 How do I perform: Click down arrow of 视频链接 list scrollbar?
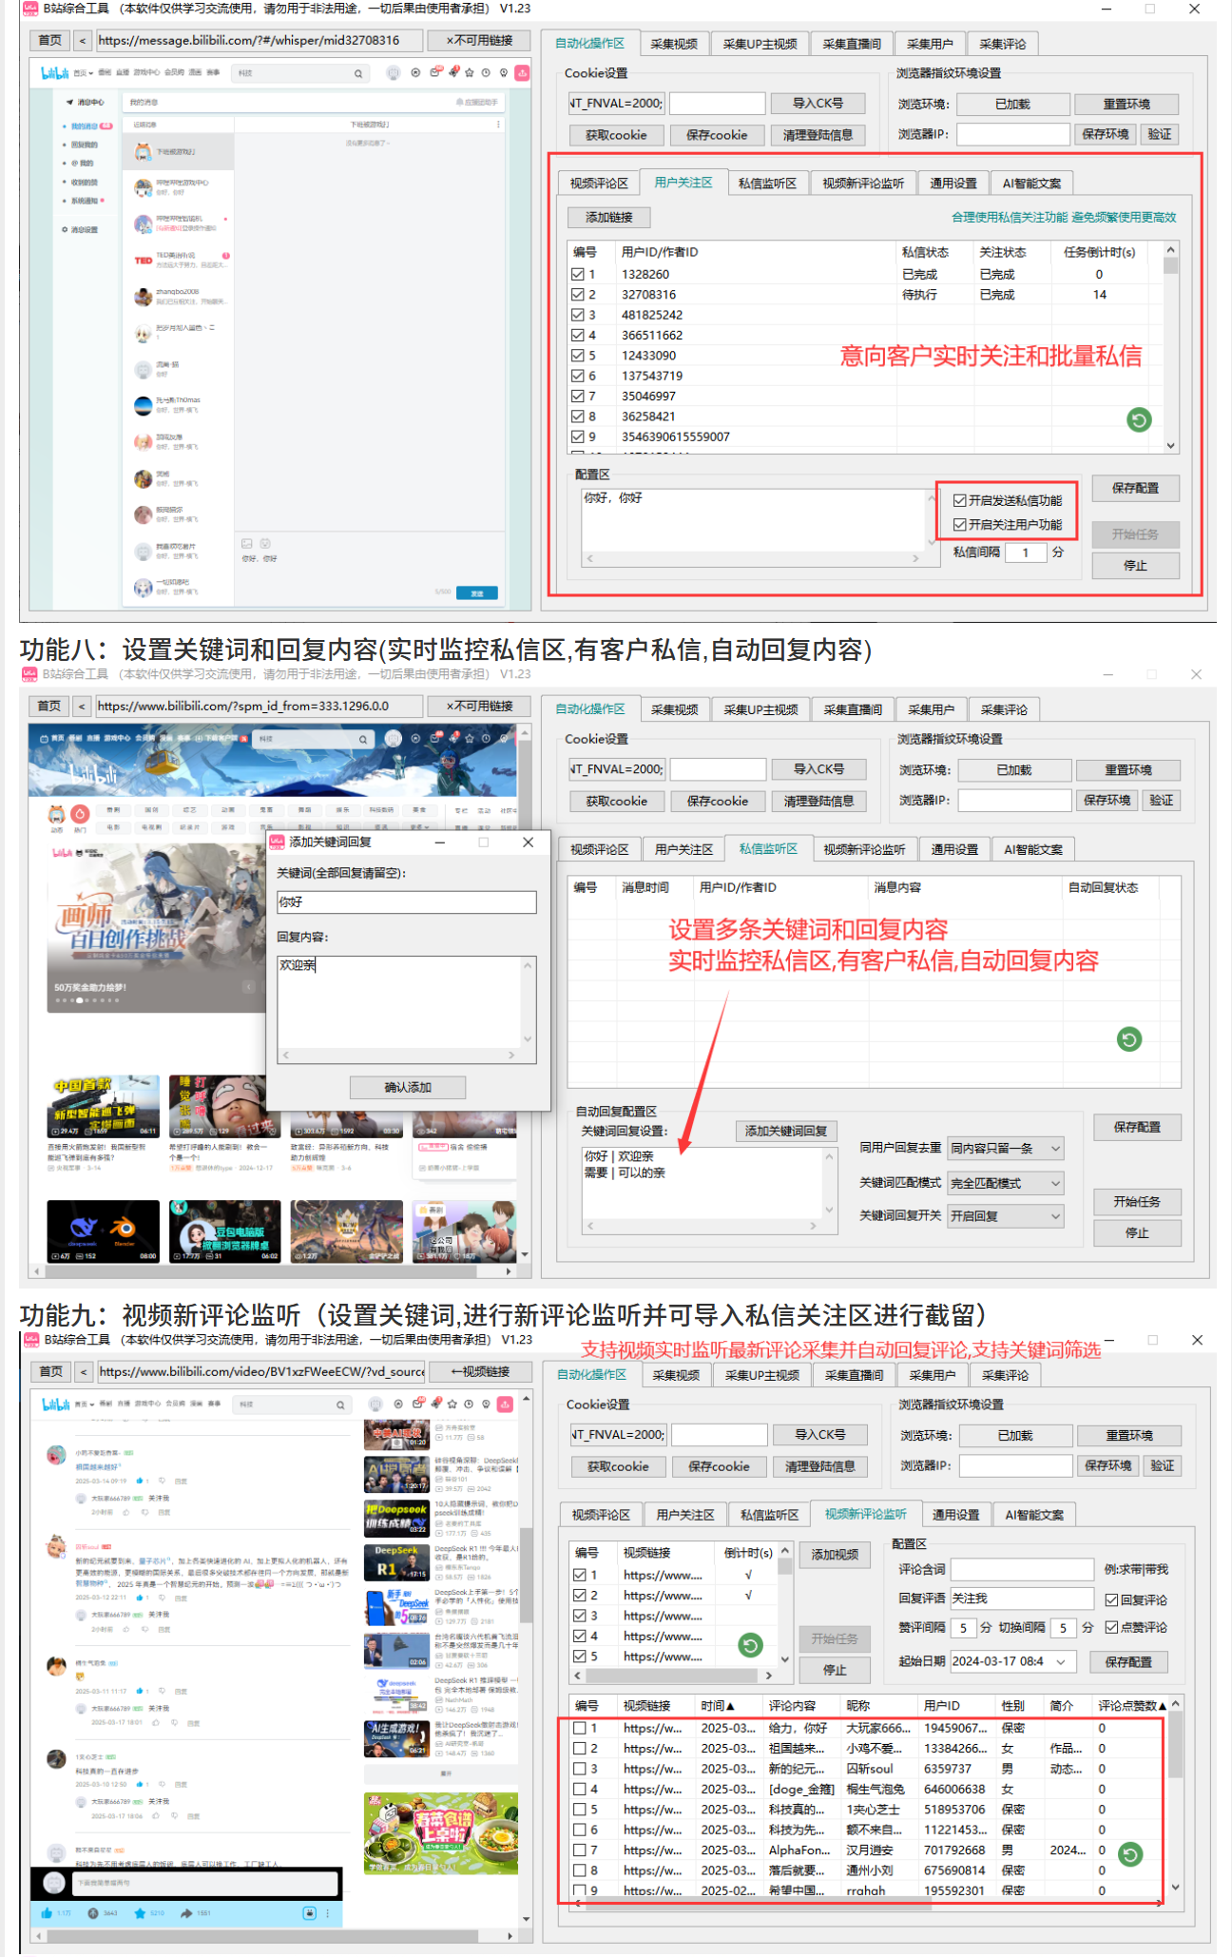pyautogui.click(x=785, y=1658)
